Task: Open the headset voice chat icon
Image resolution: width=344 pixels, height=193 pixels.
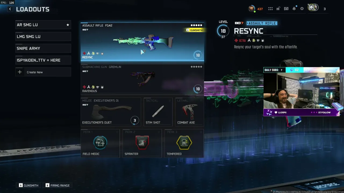Action: click(x=286, y=9)
